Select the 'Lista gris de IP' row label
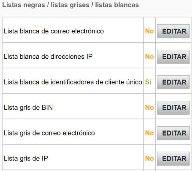The height and width of the screenshot is (171, 192). point(26,159)
